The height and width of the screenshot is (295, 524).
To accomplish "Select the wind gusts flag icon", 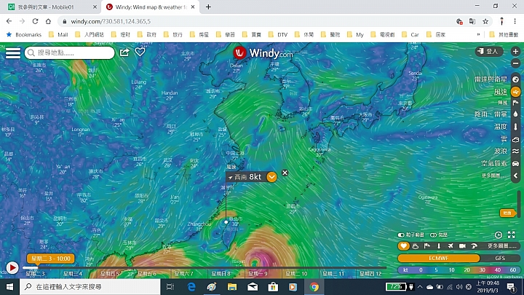I will point(516,103).
